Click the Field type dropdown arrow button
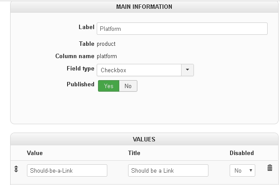 click(x=187, y=70)
